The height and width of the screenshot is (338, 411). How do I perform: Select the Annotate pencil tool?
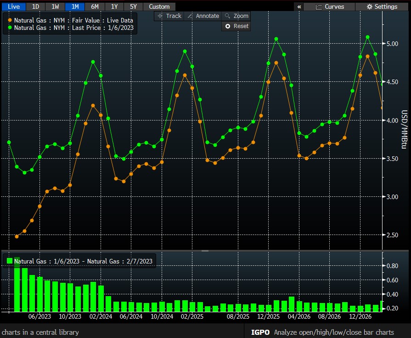tap(203, 16)
